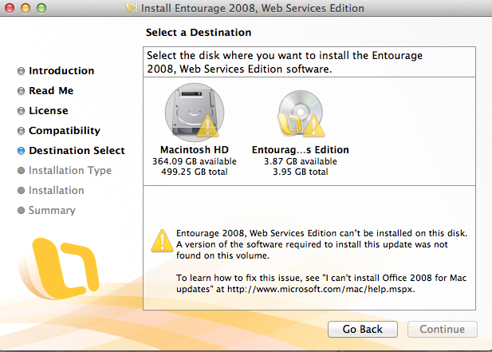Click the 499.25 GB total text

pyautogui.click(x=195, y=172)
